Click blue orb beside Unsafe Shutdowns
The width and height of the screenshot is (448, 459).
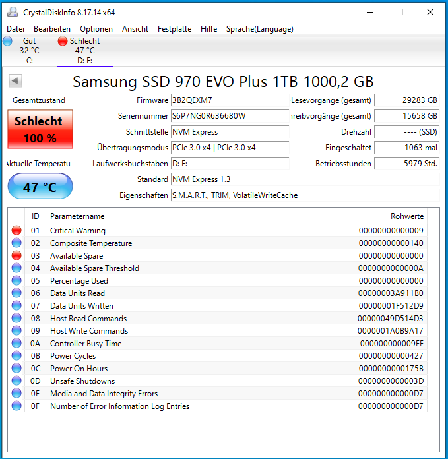[16, 381]
